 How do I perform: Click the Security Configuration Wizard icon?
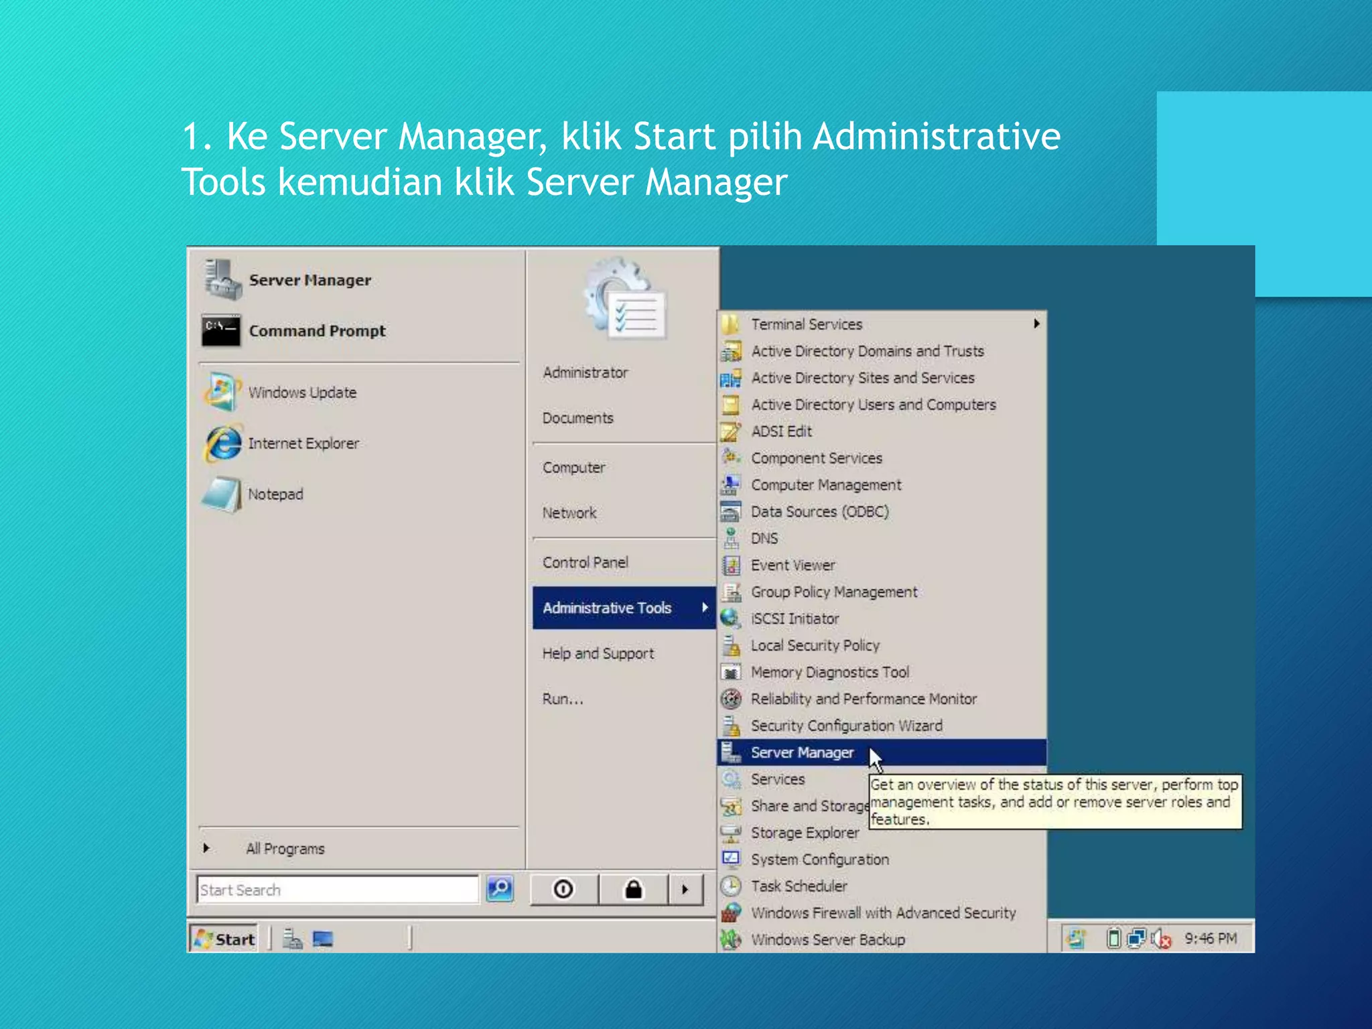point(731,726)
